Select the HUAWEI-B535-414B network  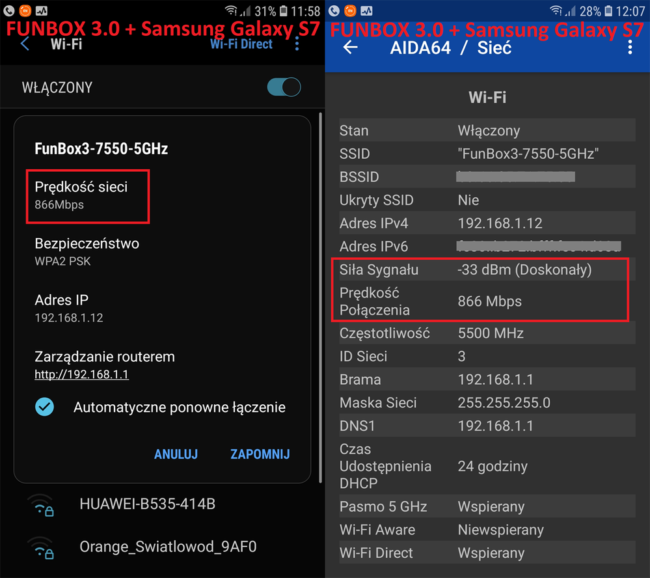click(147, 504)
